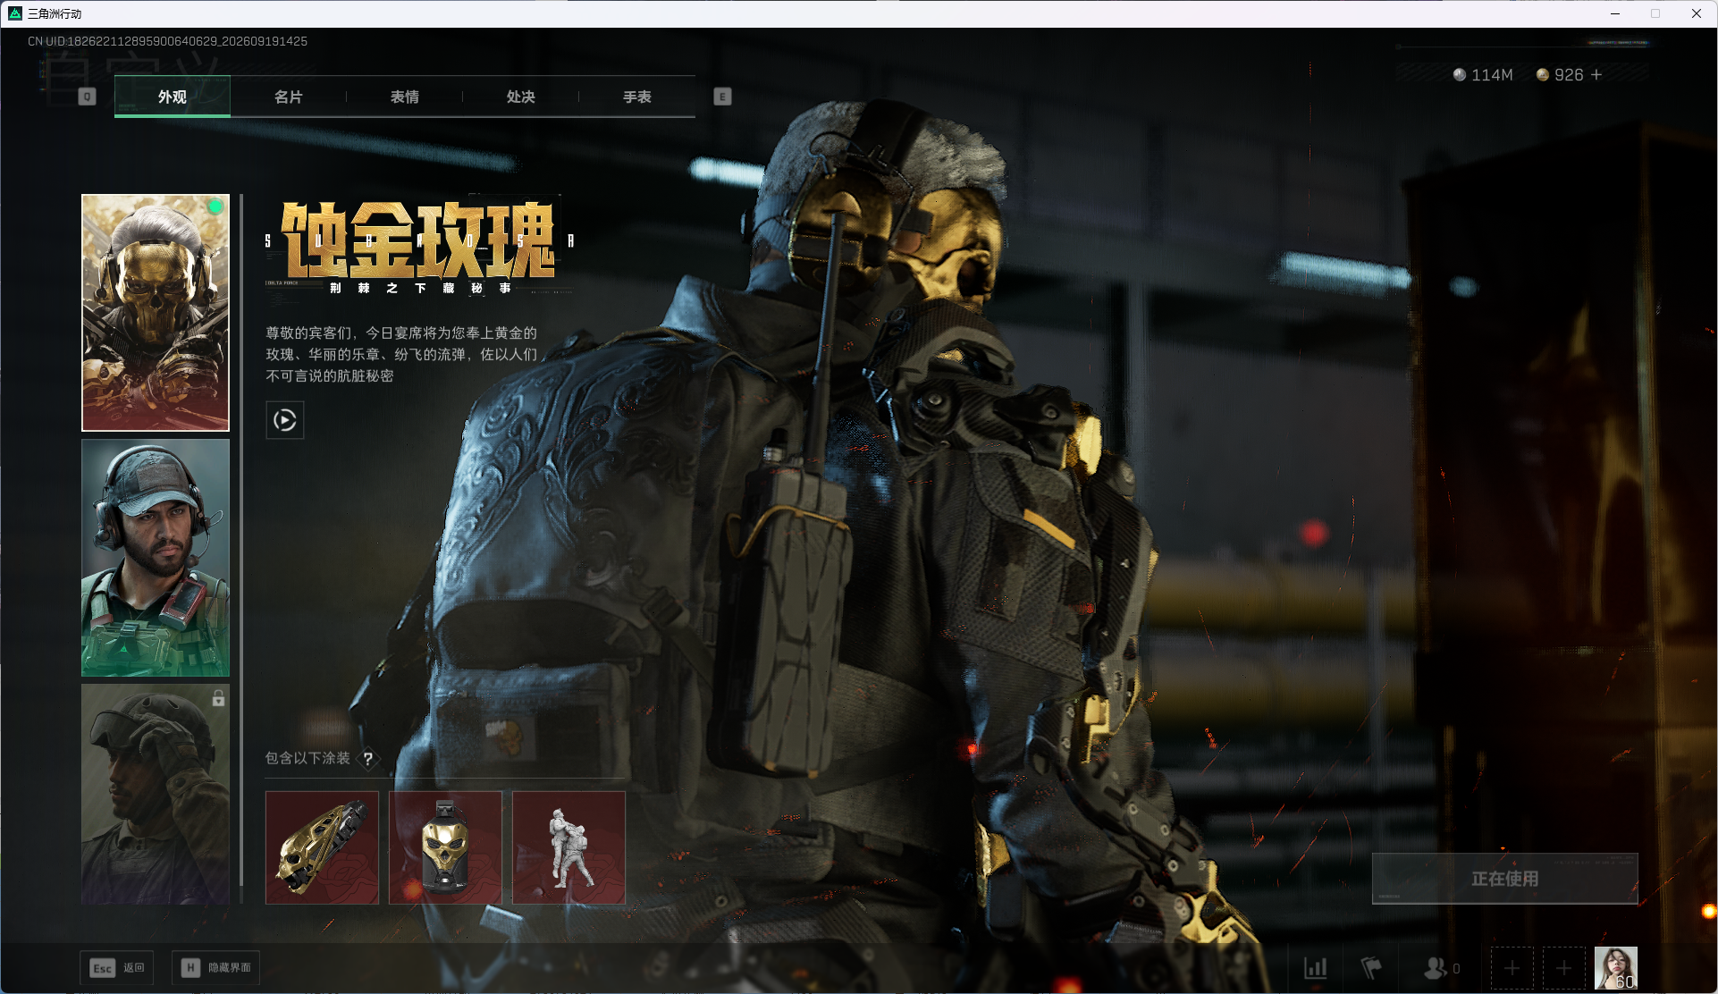The image size is (1718, 994).
Task: Open the player avatar profile
Action: (x=1616, y=968)
